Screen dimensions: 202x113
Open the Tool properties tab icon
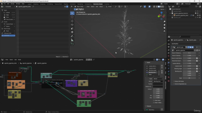pos(169,40)
